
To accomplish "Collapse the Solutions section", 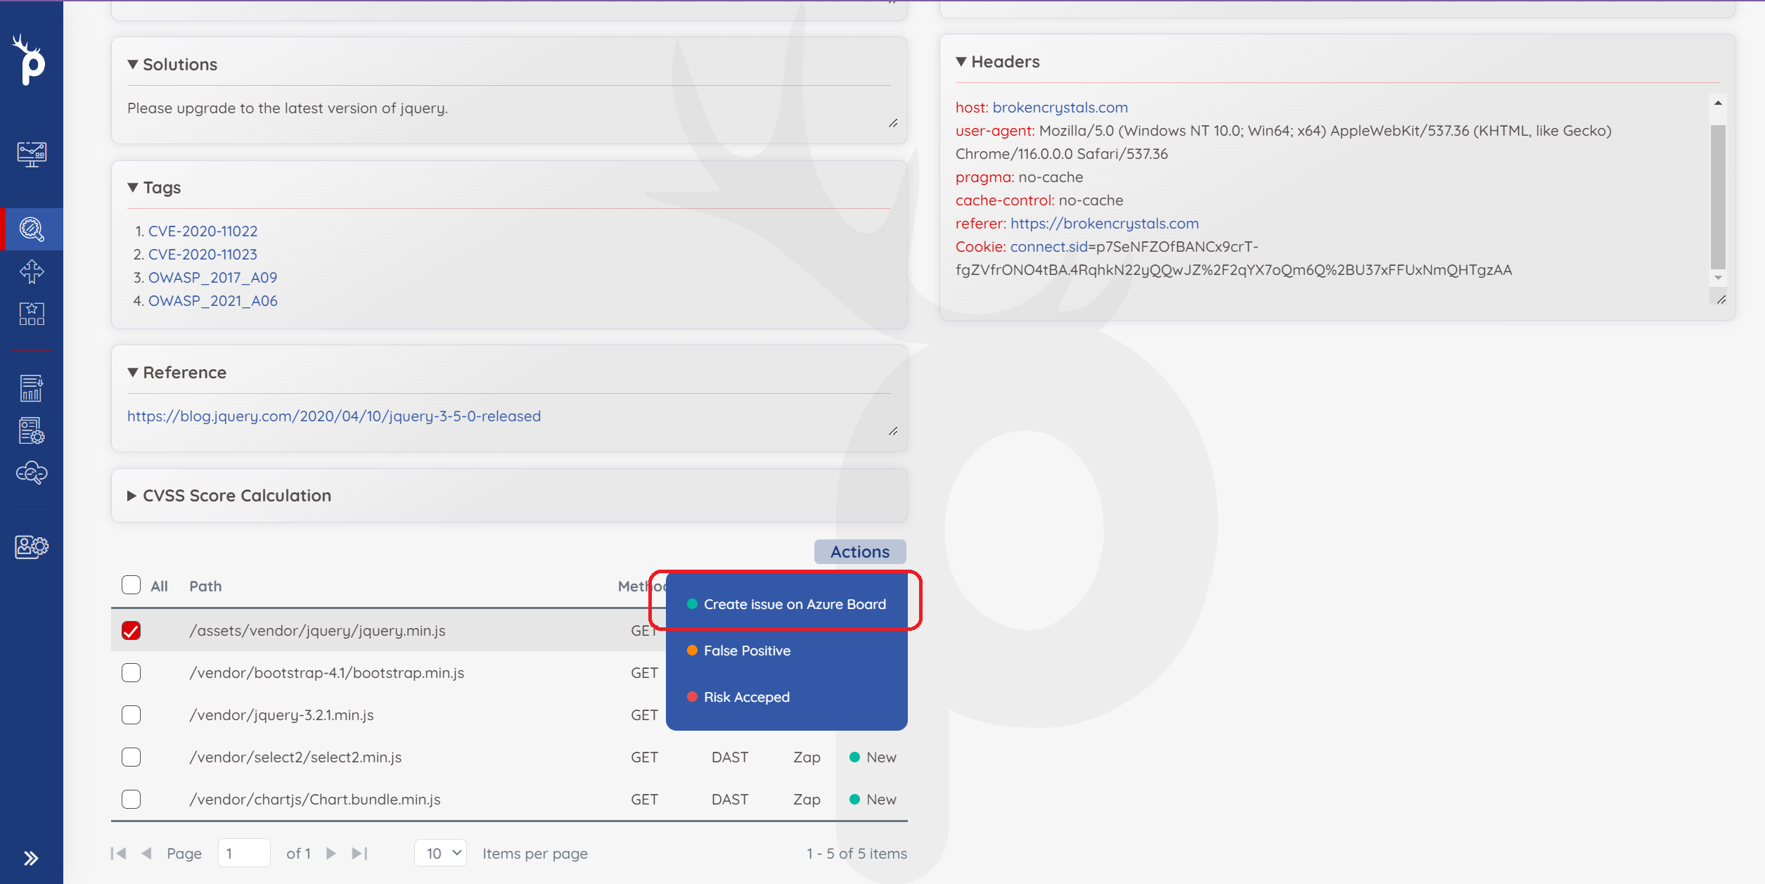I will click(133, 64).
